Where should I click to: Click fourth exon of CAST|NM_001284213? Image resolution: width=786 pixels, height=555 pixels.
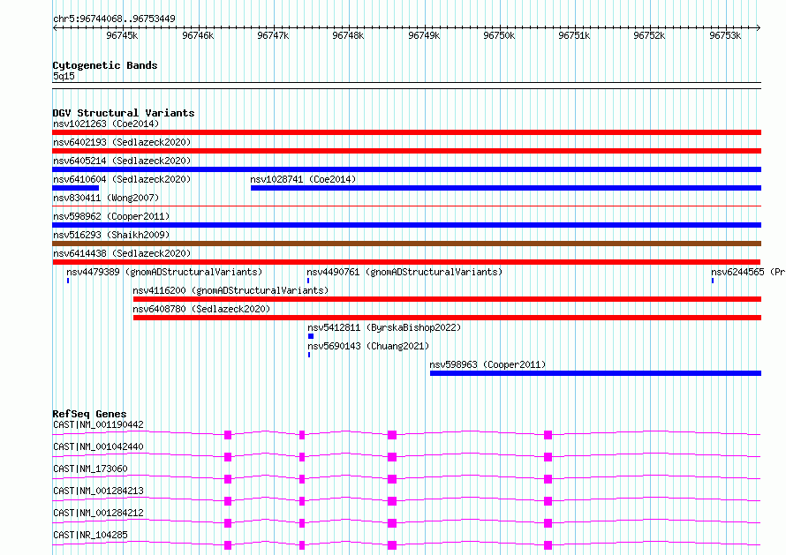(548, 501)
